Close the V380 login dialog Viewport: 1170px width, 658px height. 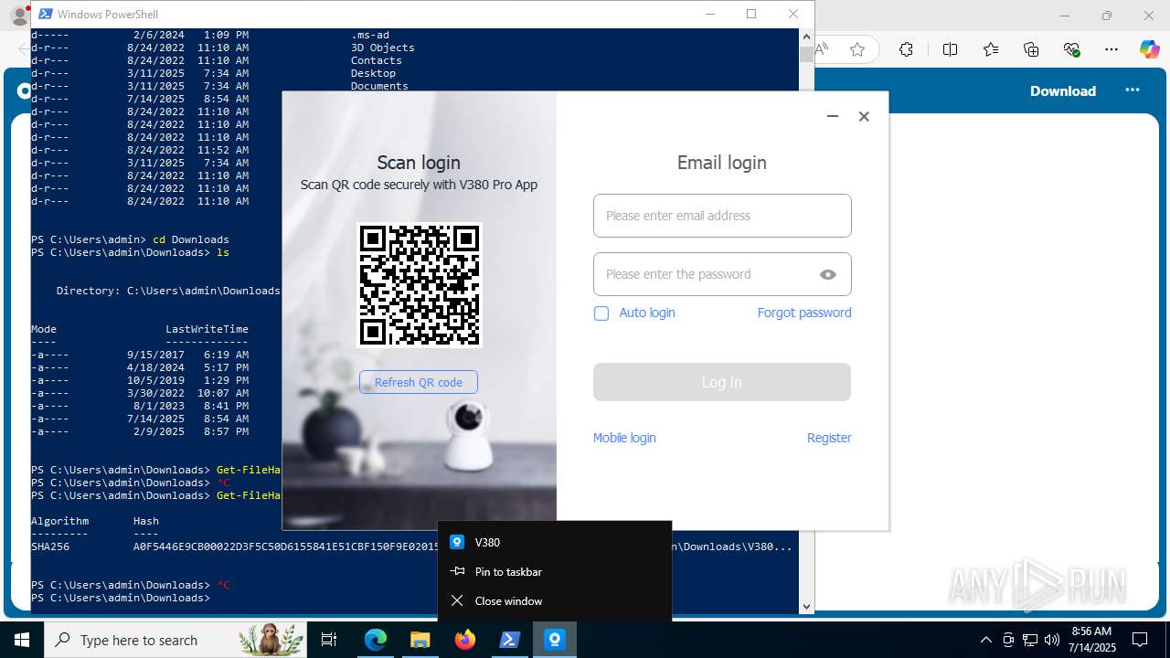tap(864, 116)
